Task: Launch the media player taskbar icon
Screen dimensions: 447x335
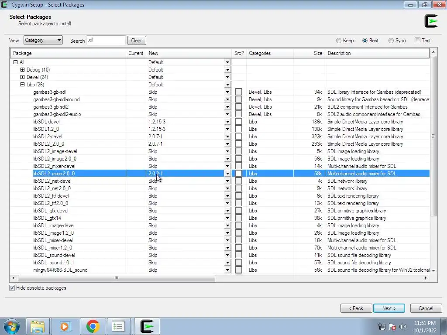Action: [x=65, y=326]
